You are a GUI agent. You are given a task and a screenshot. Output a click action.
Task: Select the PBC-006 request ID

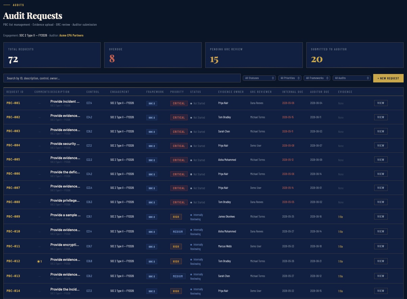click(x=13, y=174)
